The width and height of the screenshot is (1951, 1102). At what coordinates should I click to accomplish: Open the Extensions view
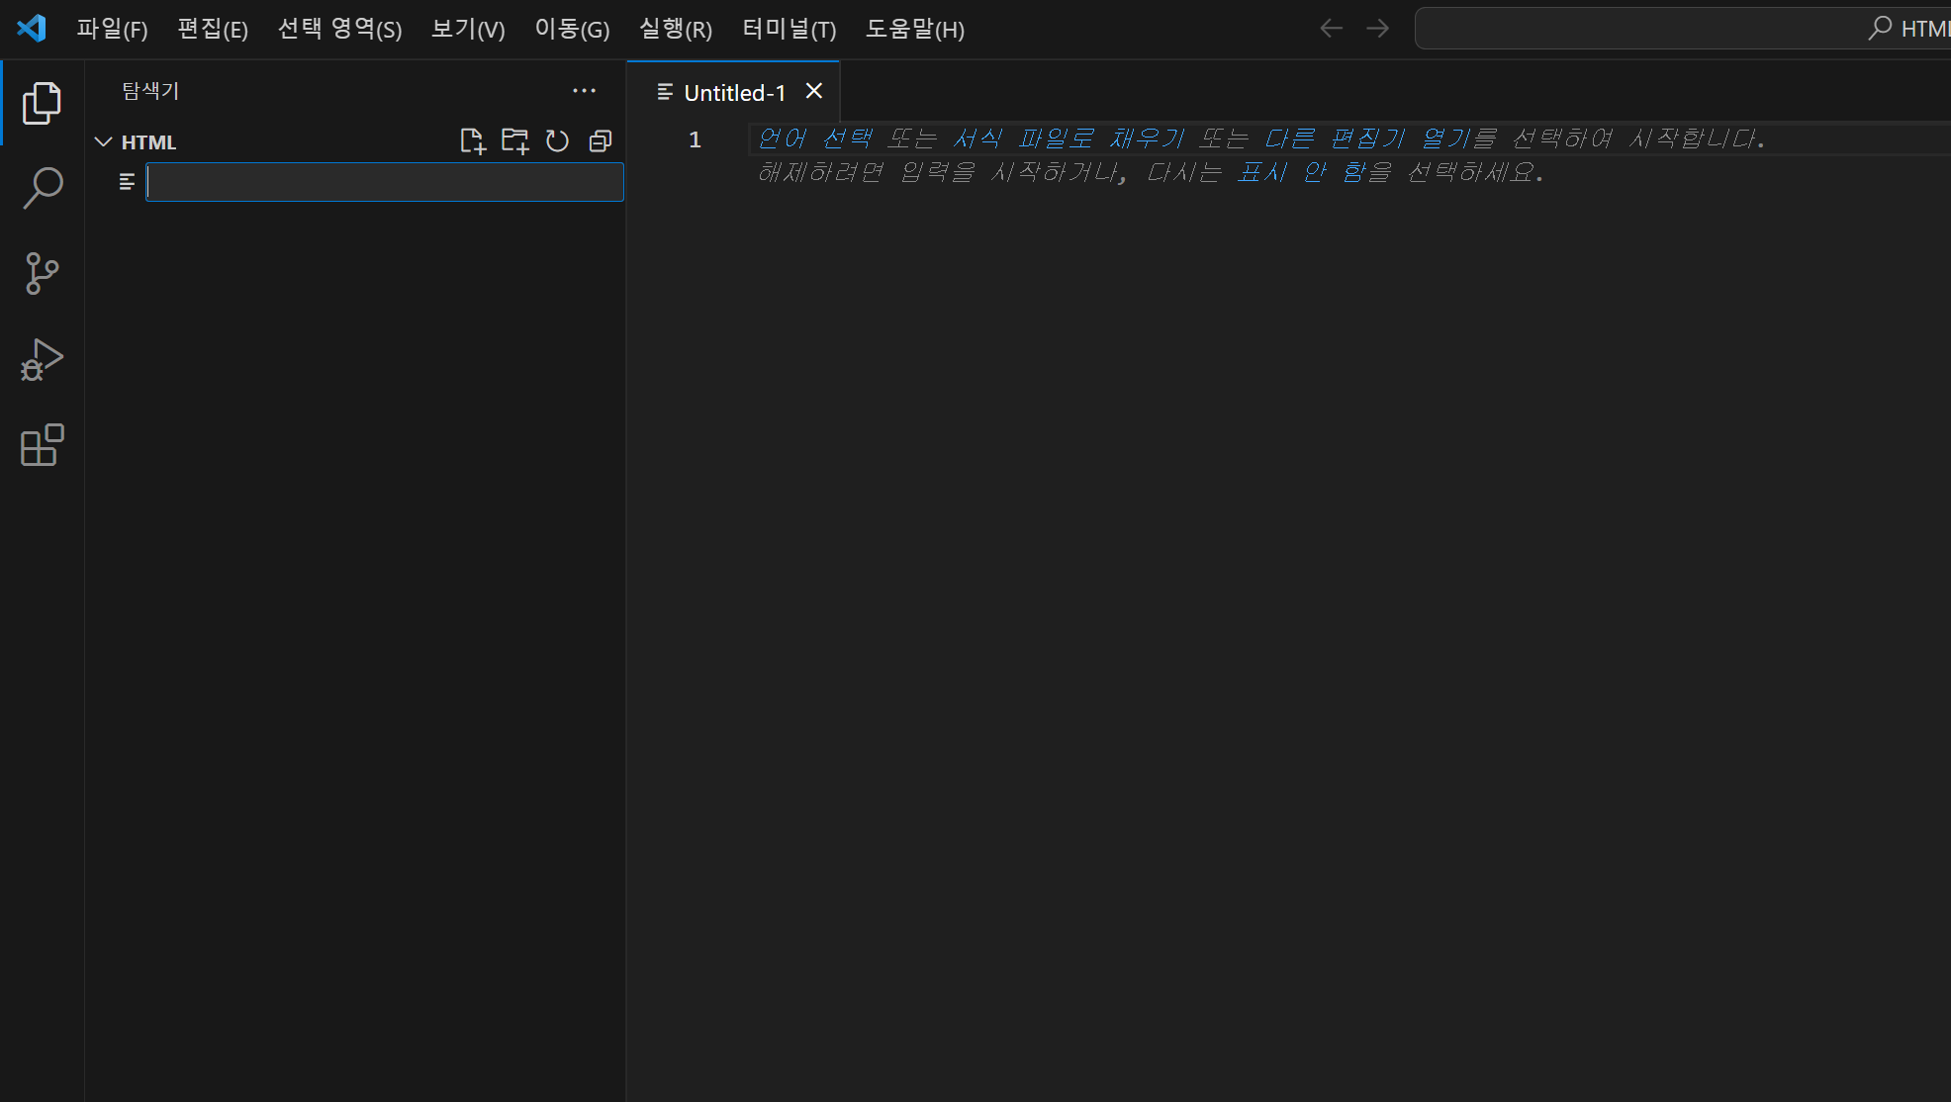tap(42, 445)
